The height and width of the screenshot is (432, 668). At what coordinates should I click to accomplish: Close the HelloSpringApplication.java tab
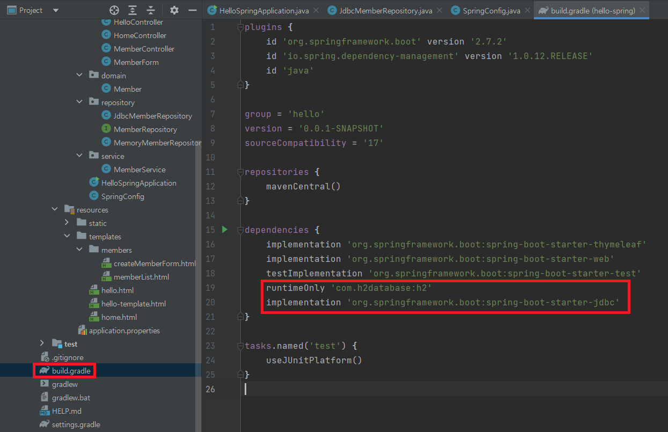pyautogui.click(x=315, y=11)
